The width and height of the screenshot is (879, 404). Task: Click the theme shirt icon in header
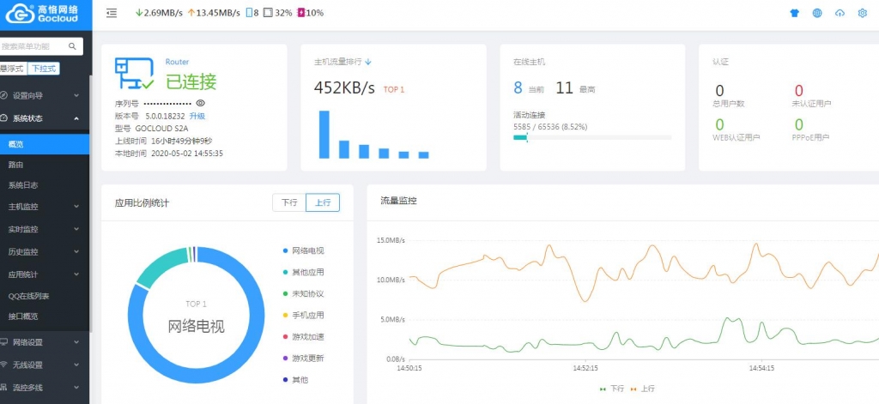(x=794, y=14)
